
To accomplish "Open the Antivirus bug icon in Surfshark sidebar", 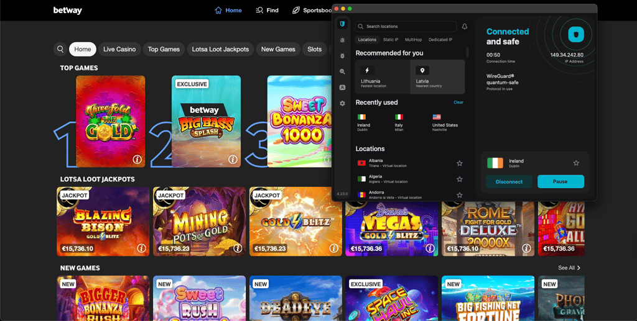I will coord(343,55).
